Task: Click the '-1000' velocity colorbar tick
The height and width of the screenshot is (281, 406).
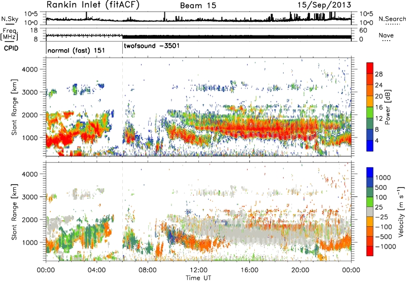Action: [386, 247]
